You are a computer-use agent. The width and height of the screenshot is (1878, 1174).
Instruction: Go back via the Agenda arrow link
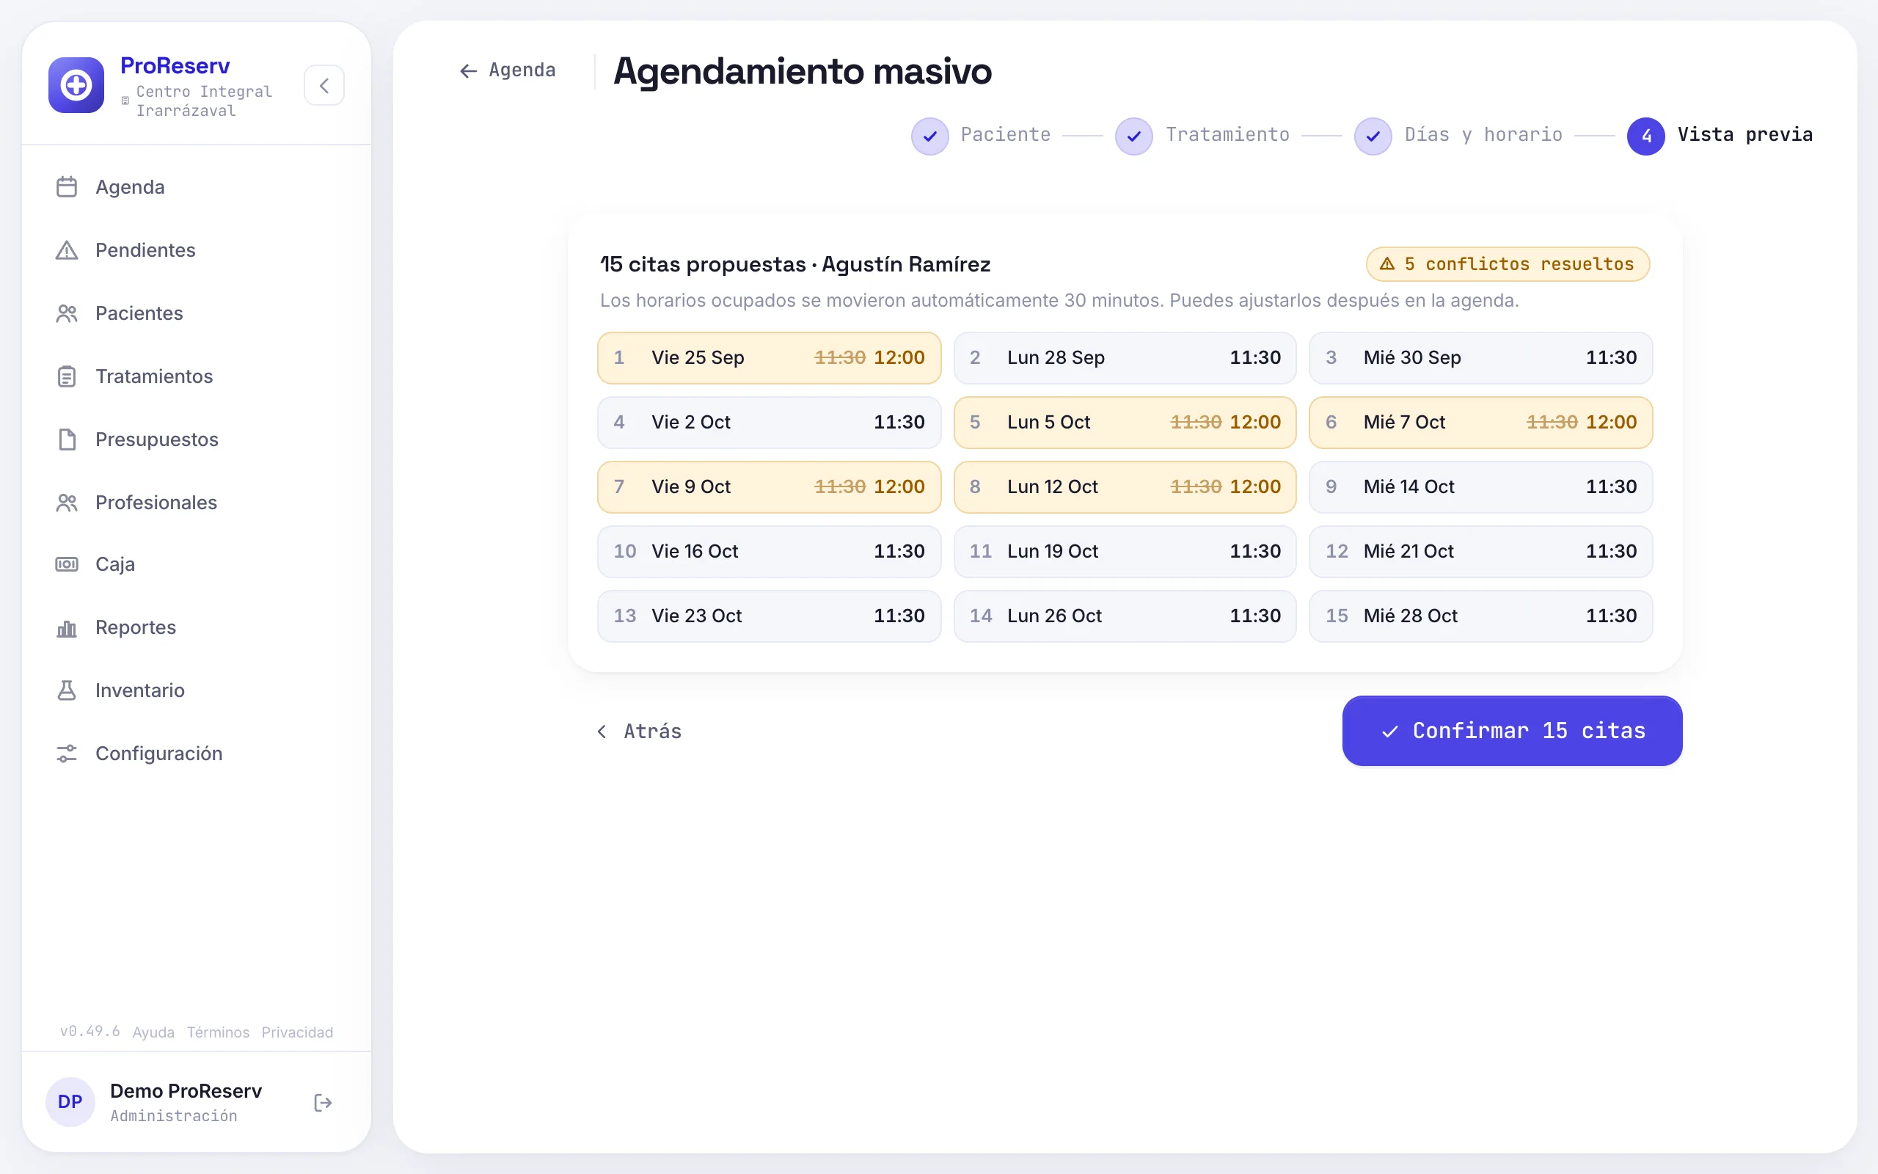click(507, 70)
